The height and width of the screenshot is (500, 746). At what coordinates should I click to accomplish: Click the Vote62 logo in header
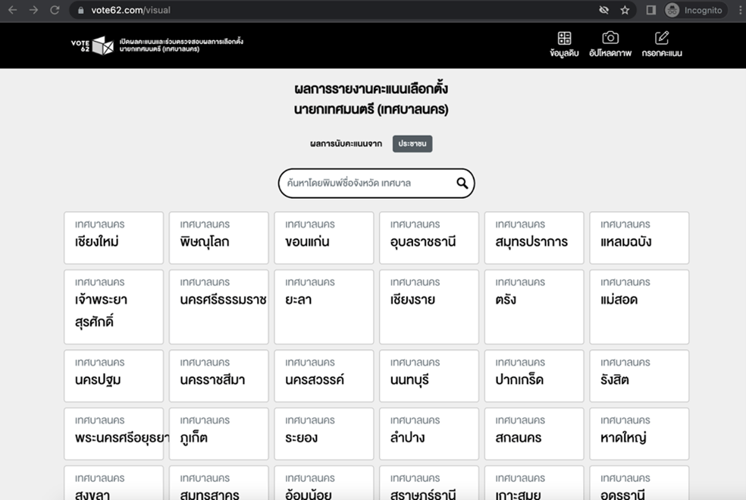[x=92, y=45]
